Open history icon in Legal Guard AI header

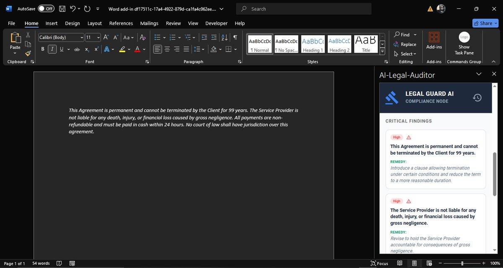tap(477, 97)
